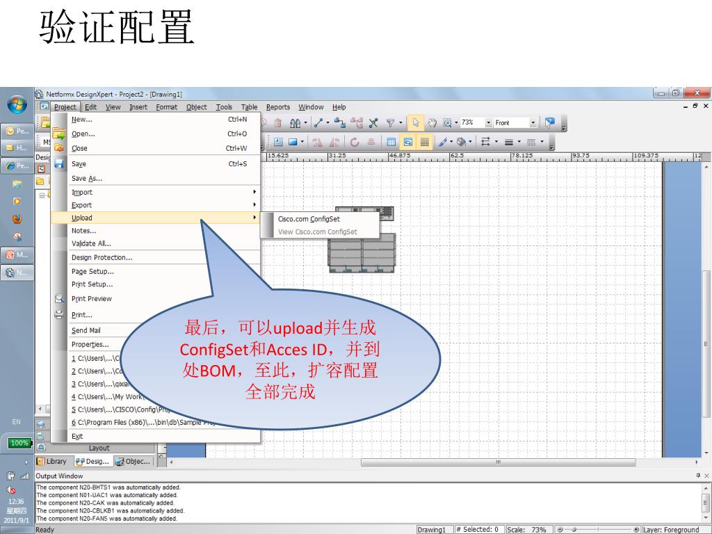Click the table view icon
Screen dimensions: 712x534
(x=391, y=142)
